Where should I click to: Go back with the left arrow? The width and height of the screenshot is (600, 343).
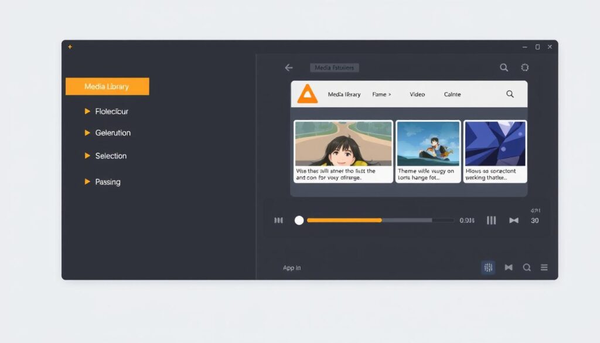click(x=289, y=68)
